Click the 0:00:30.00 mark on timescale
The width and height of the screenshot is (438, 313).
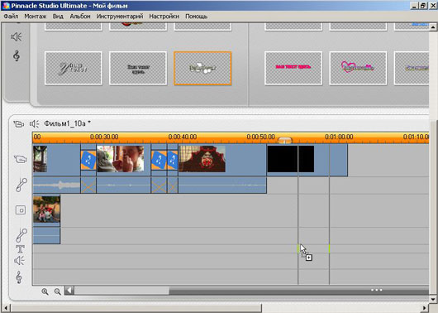click(x=104, y=137)
